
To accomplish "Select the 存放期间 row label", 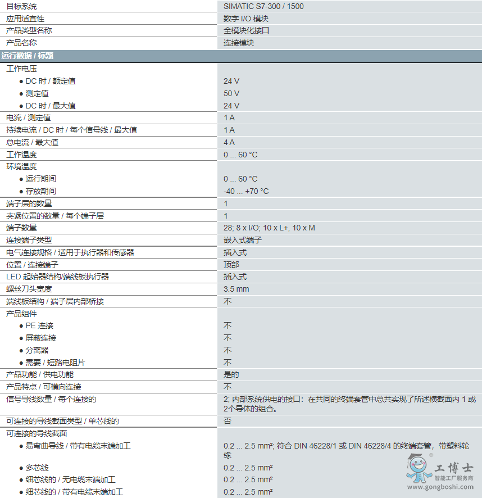I will click(x=41, y=191).
